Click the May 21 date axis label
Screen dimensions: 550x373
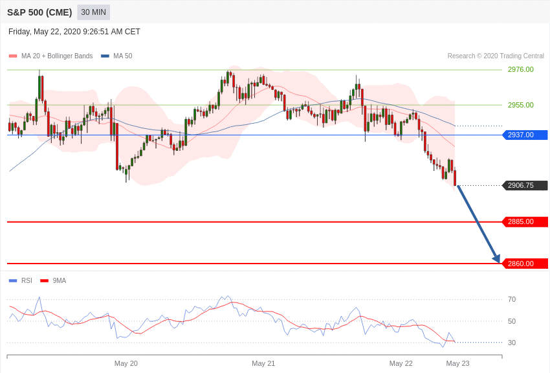(x=263, y=363)
